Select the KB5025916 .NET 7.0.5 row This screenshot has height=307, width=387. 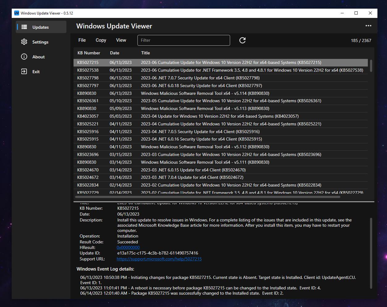click(221, 132)
